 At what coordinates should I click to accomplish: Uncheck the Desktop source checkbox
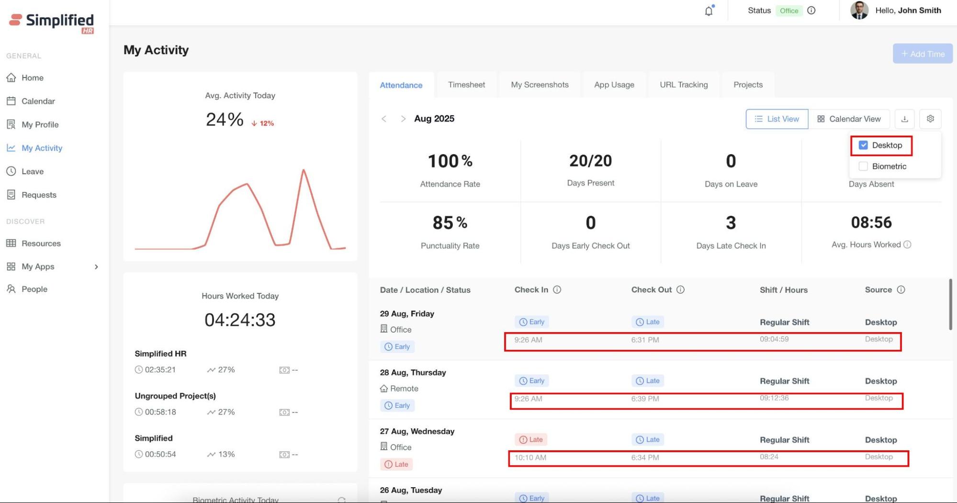[x=863, y=145]
